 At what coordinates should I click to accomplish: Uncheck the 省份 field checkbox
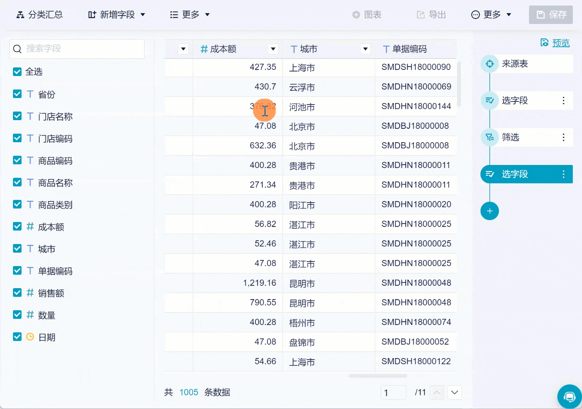pyautogui.click(x=17, y=94)
